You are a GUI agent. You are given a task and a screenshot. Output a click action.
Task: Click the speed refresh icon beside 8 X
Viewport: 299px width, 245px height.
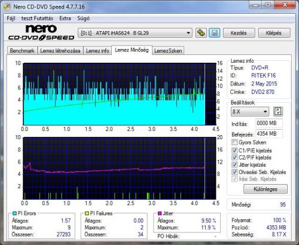278,111
